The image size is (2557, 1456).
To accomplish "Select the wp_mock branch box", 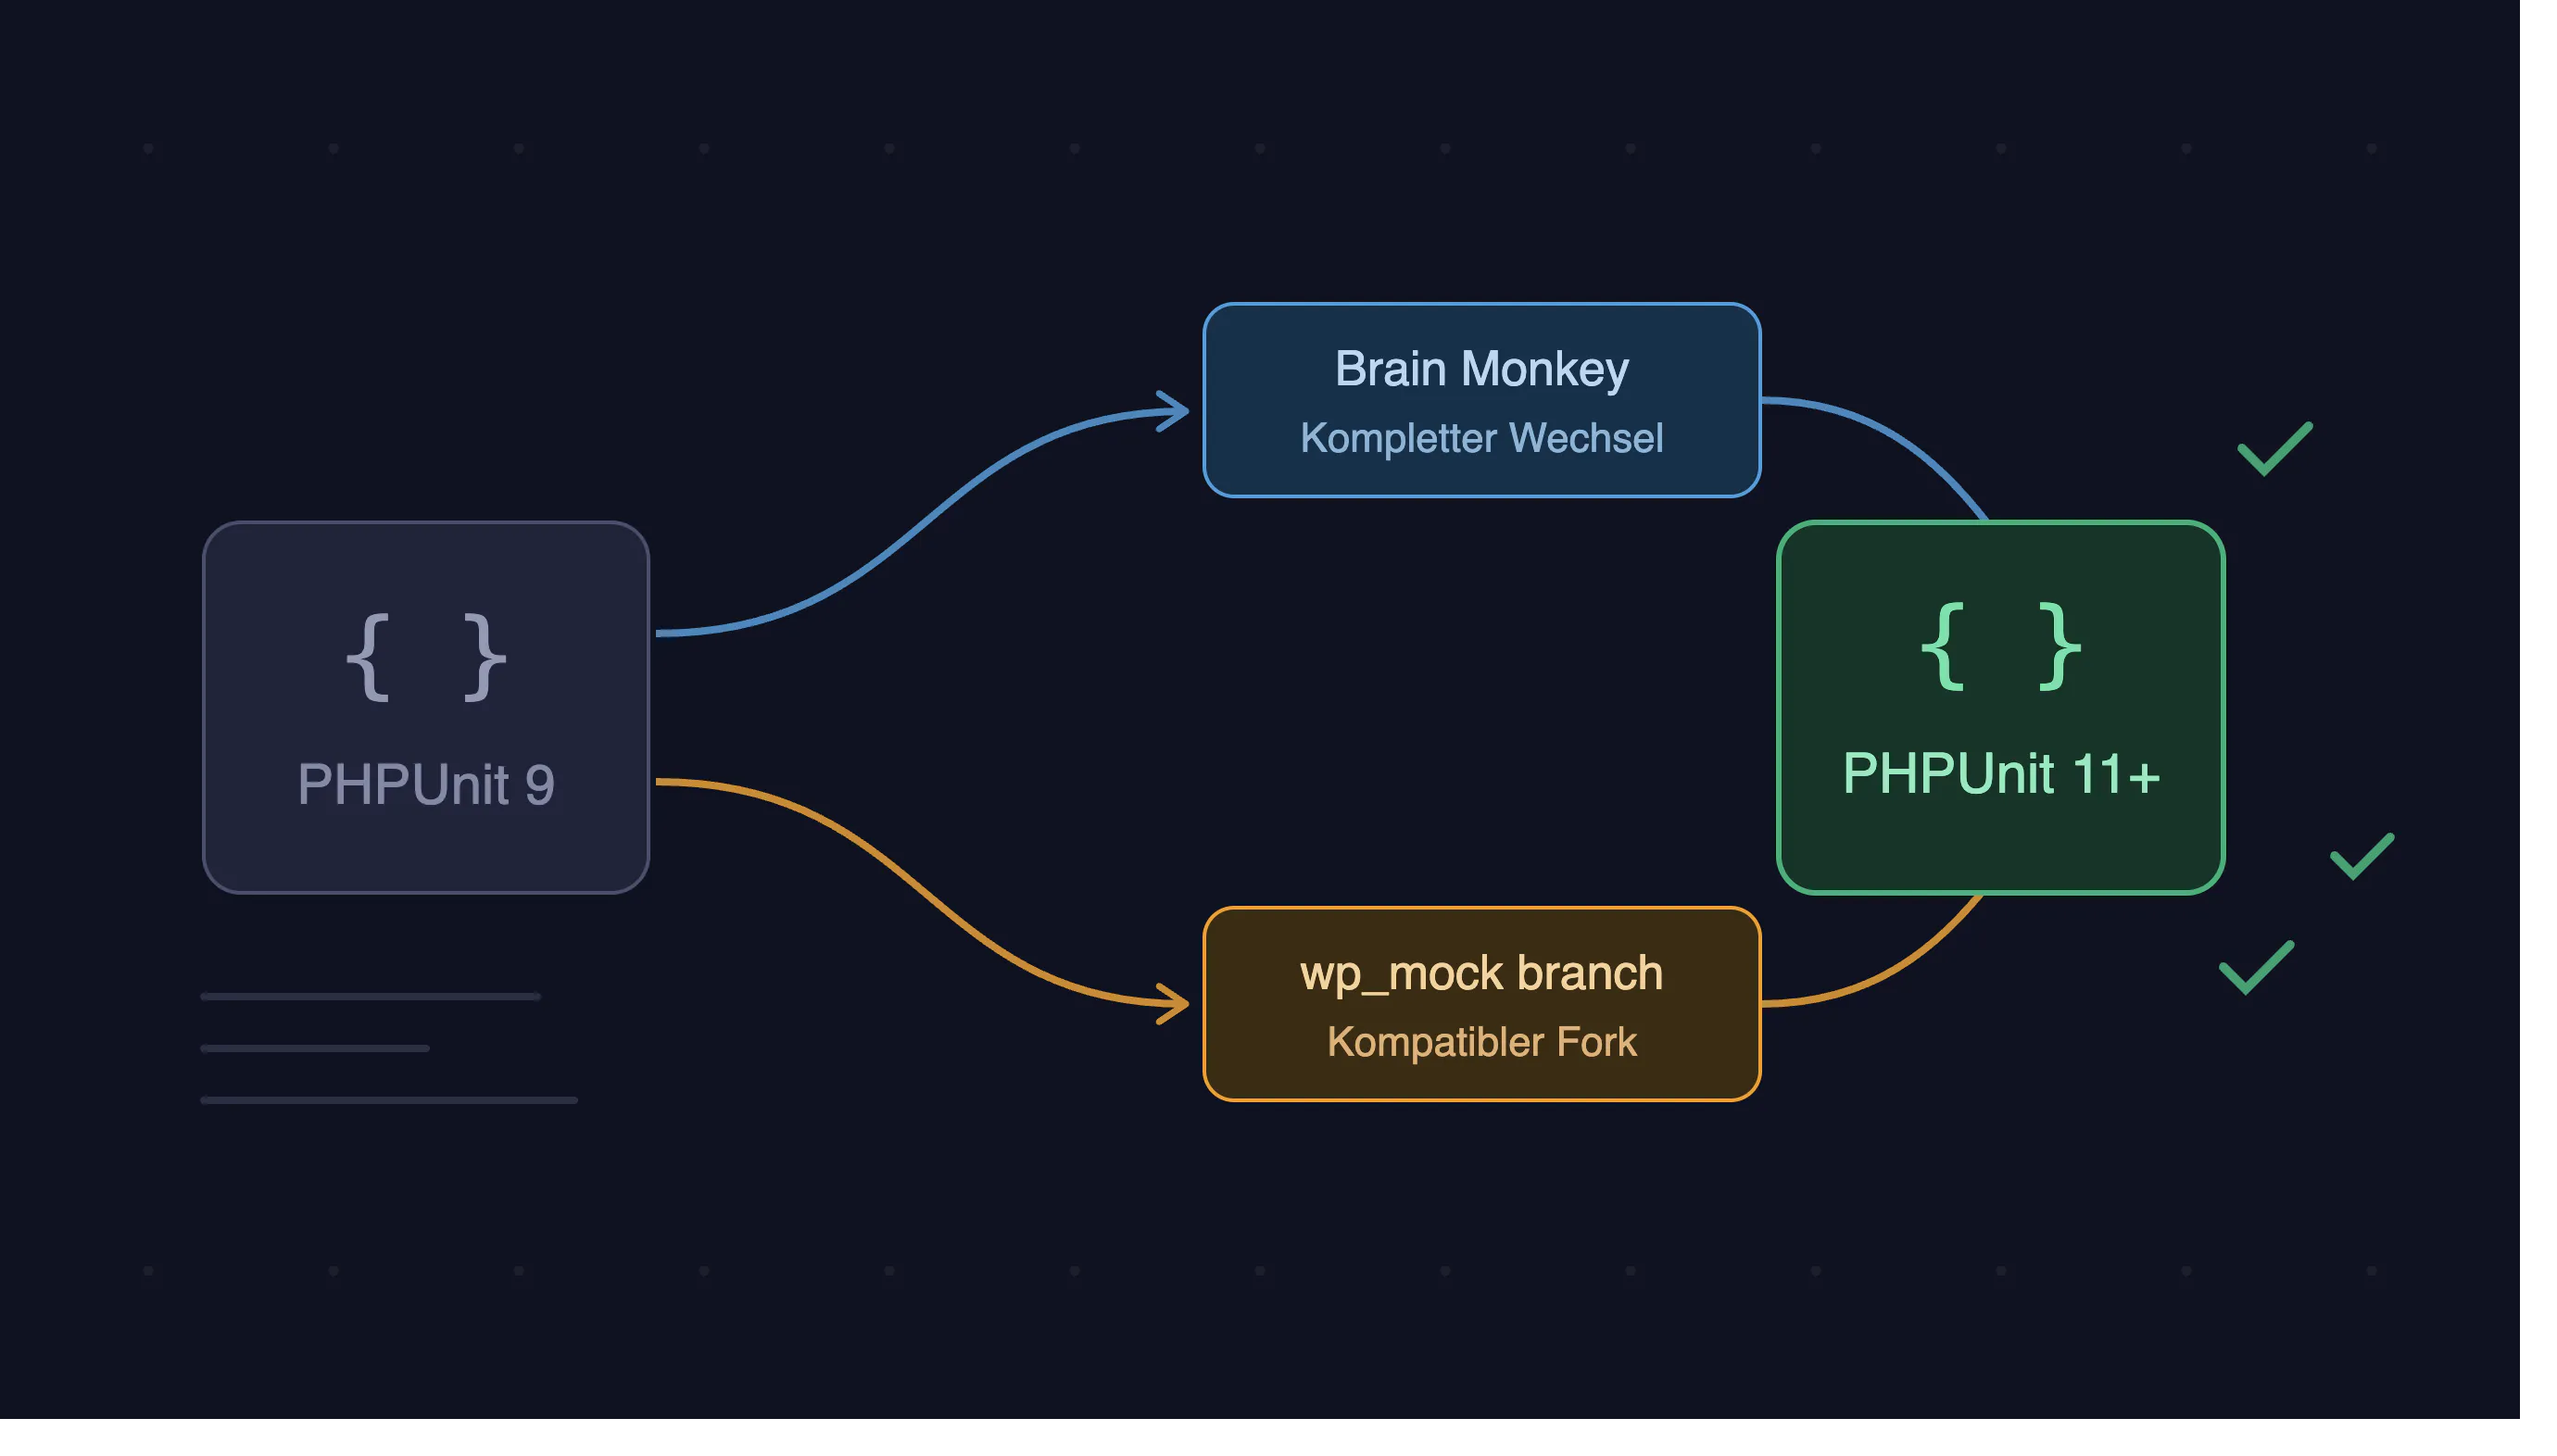I will (1481, 1004).
